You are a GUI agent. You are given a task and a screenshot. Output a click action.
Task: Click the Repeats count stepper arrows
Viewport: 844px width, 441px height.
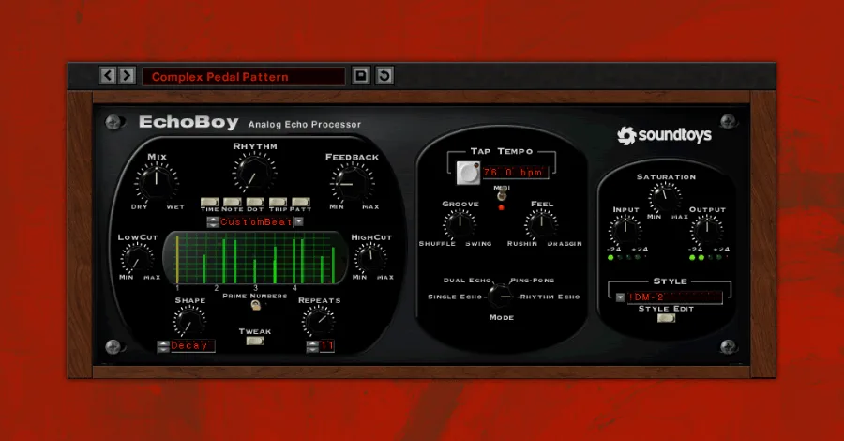click(312, 346)
